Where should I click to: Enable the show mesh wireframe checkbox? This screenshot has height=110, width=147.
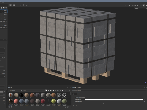point(75,97)
